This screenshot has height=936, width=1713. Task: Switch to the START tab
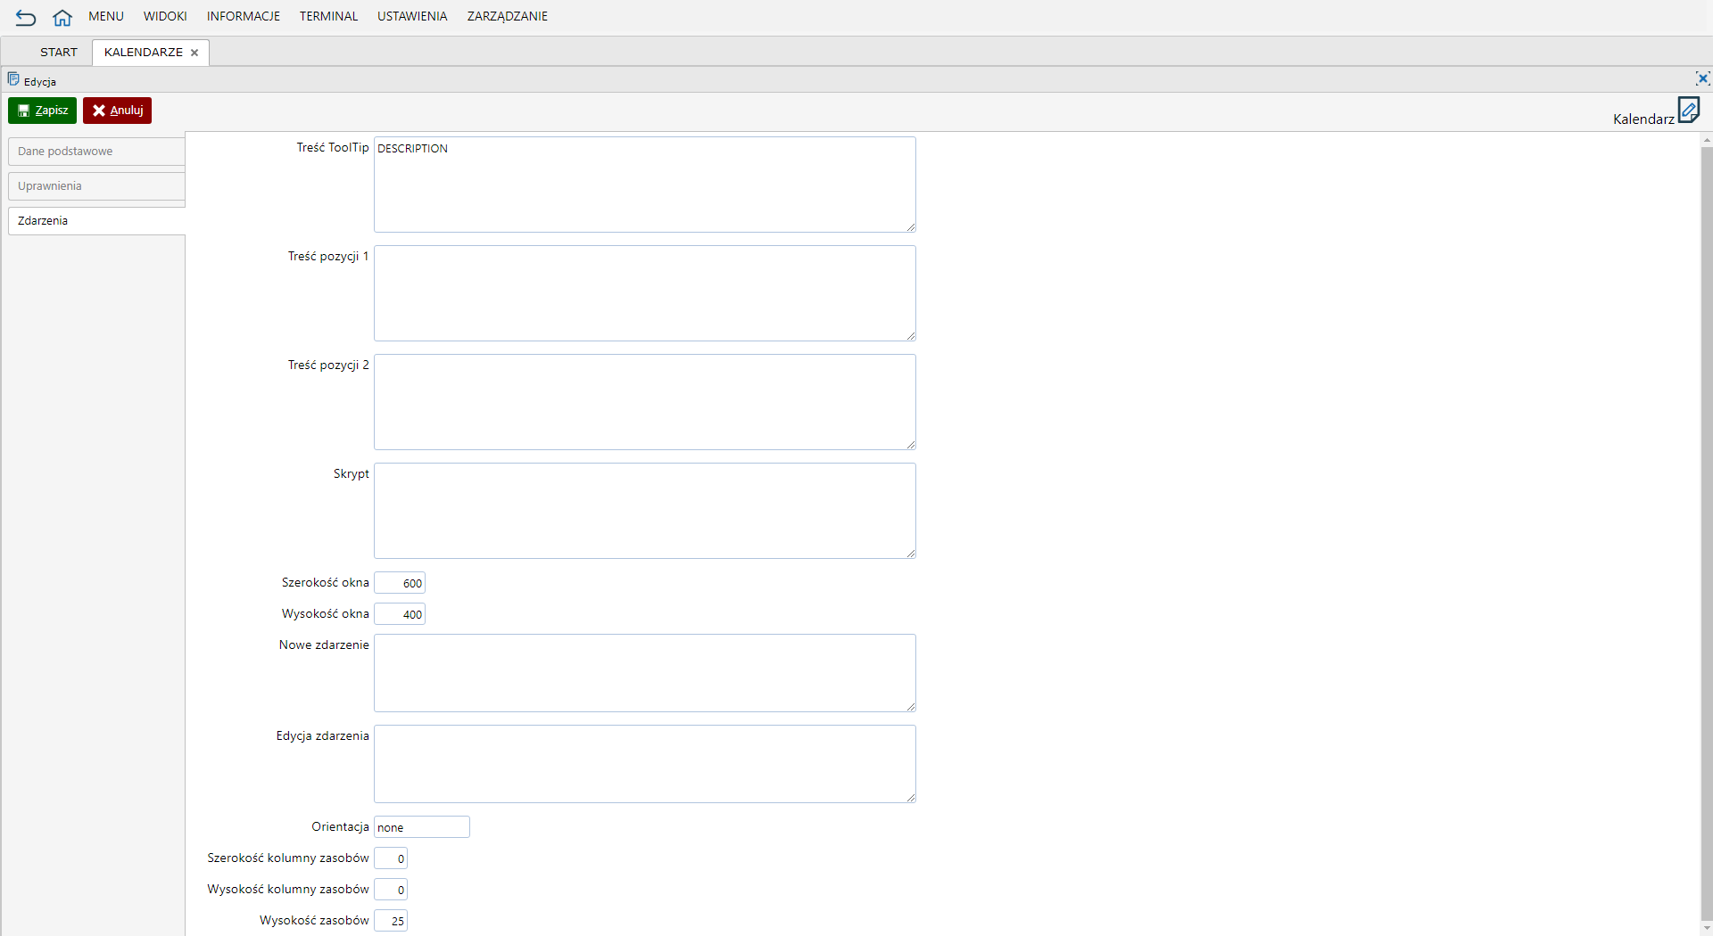coord(59,53)
